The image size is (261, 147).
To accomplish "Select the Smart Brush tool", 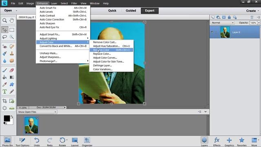I will (4, 53).
